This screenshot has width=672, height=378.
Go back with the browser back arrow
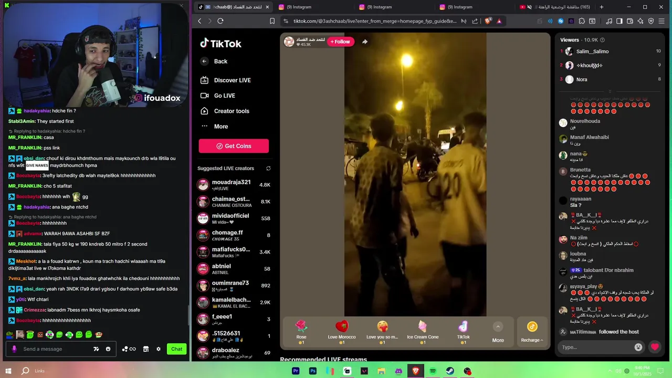click(199, 21)
